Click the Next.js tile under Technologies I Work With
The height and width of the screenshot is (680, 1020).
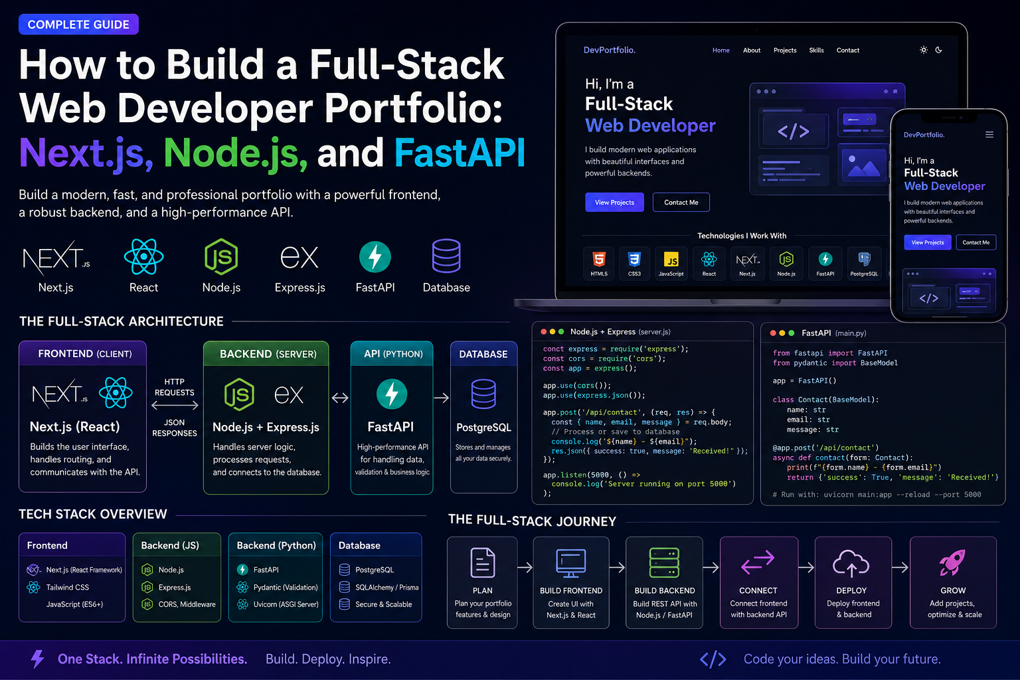pos(747,263)
